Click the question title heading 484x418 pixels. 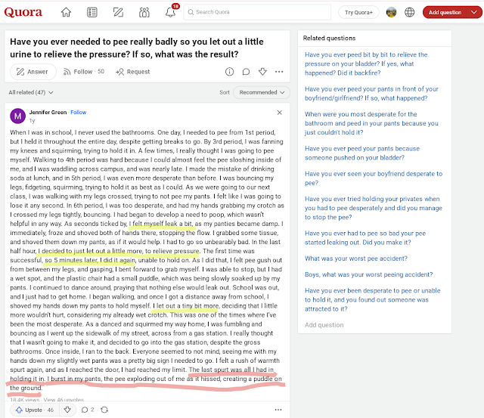tap(137, 48)
